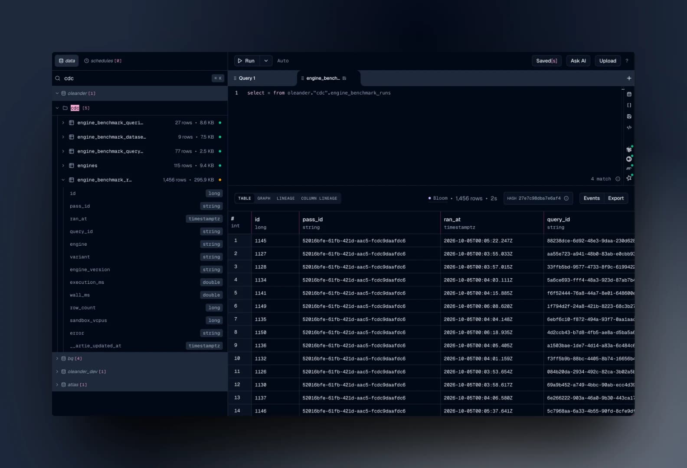
Task: Open the Saved[s] queries button
Action: click(546, 61)
